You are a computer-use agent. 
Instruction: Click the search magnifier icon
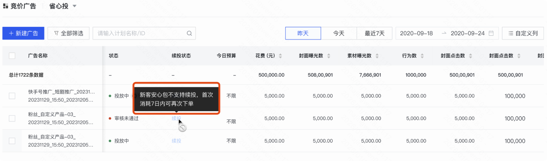[189, 33]
